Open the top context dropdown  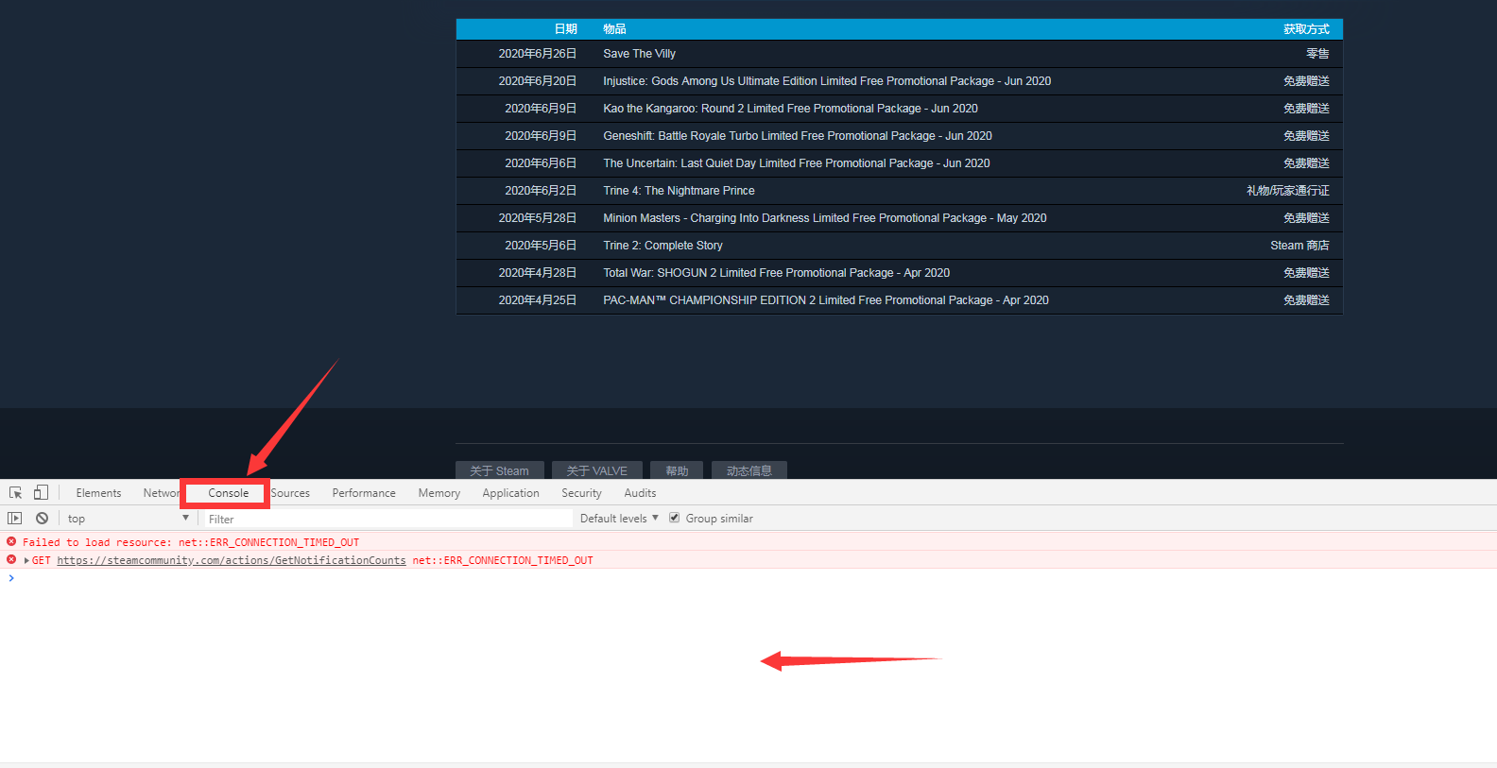coord(128,519)
